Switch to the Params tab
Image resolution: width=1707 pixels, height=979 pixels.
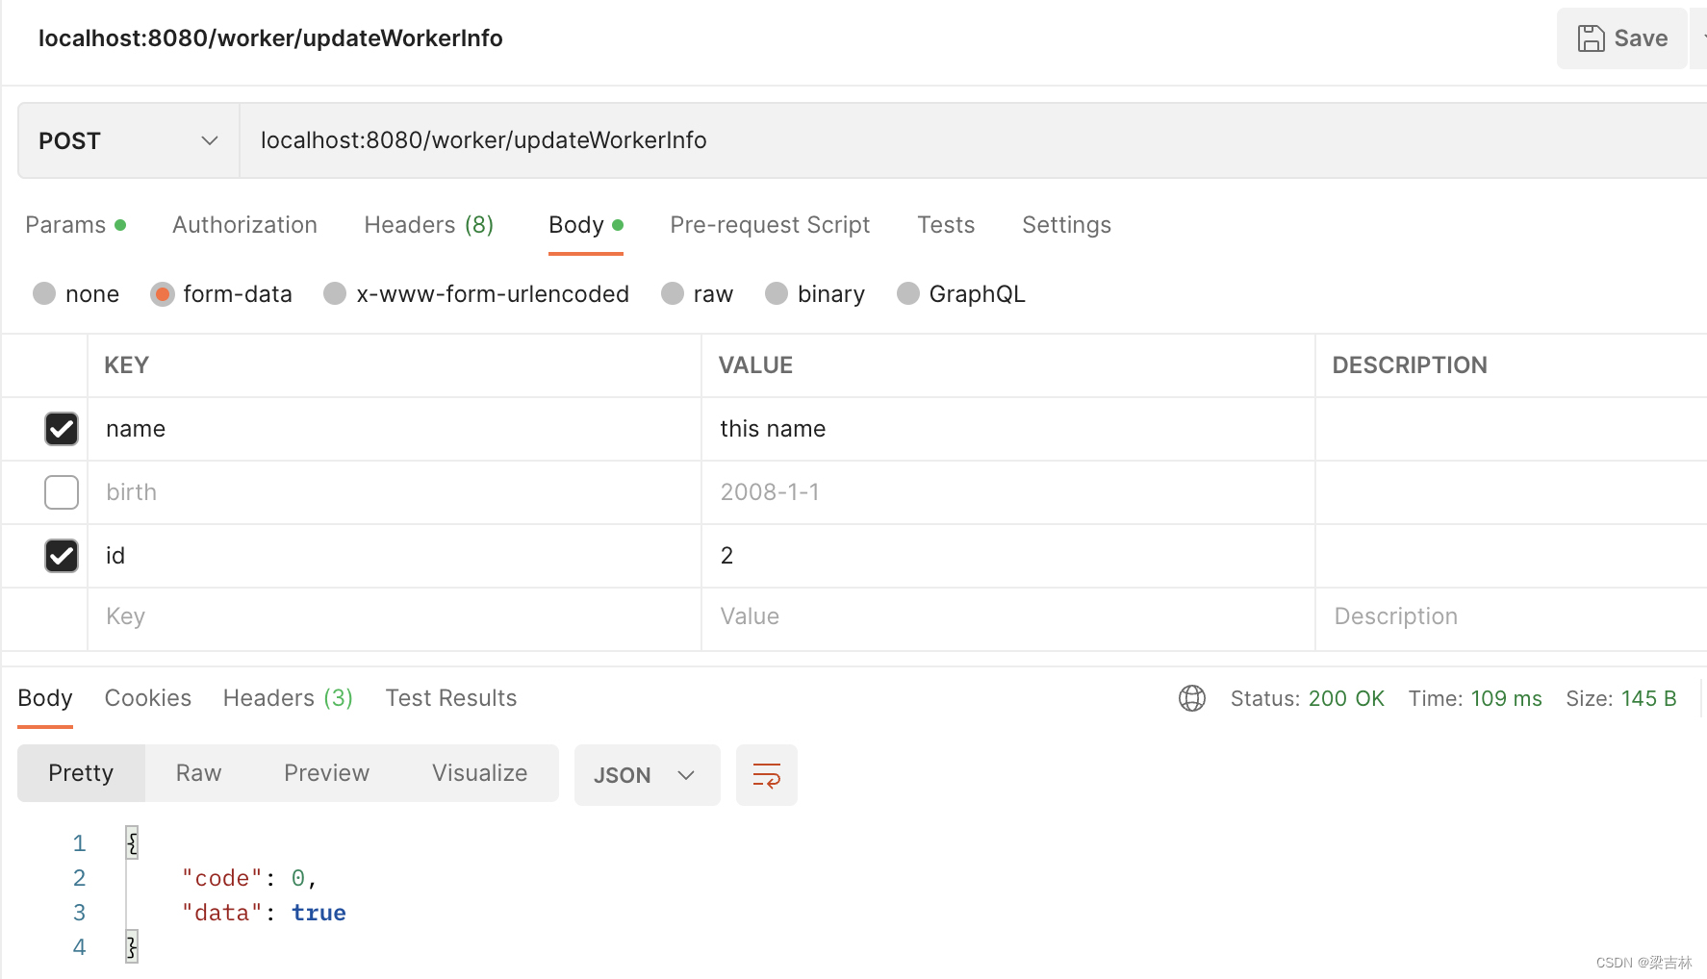pos(75,225)
